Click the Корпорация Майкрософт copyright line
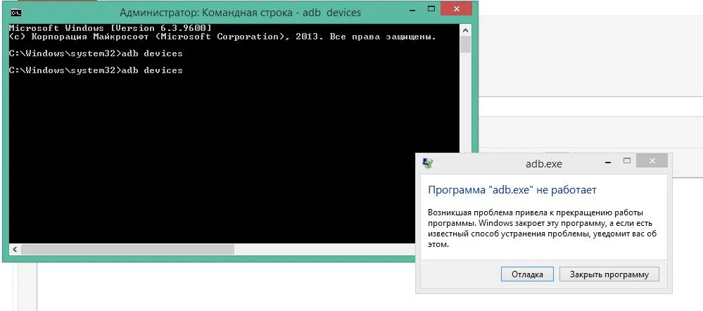The image size is (703, 311). [x=222, y=37]
